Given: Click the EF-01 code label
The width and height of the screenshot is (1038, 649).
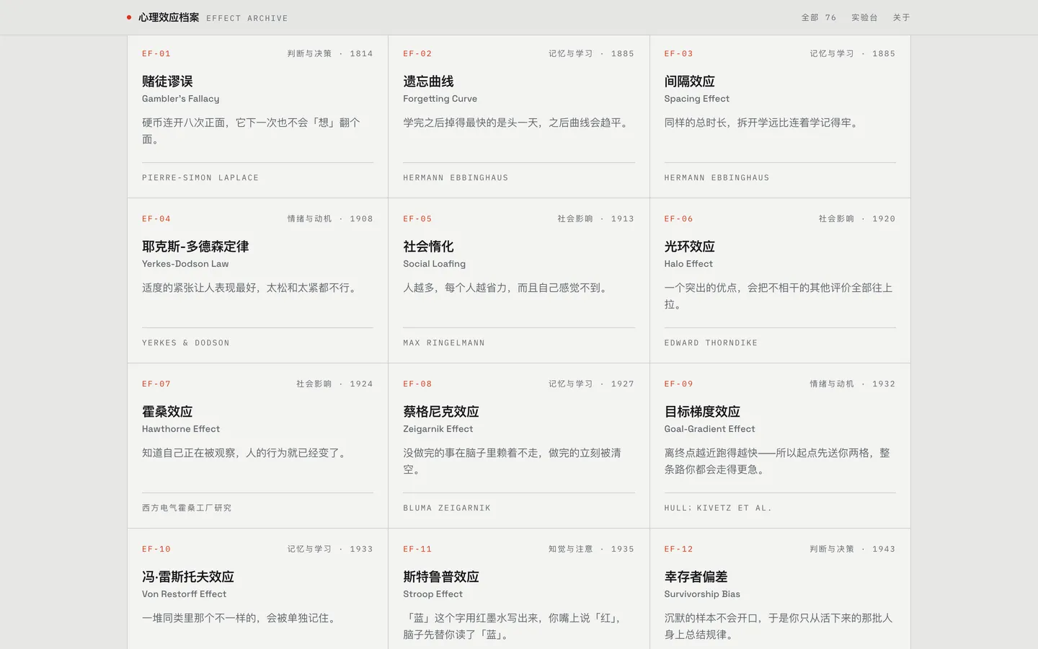Looking at the screenshot, I should pos(156,53).
